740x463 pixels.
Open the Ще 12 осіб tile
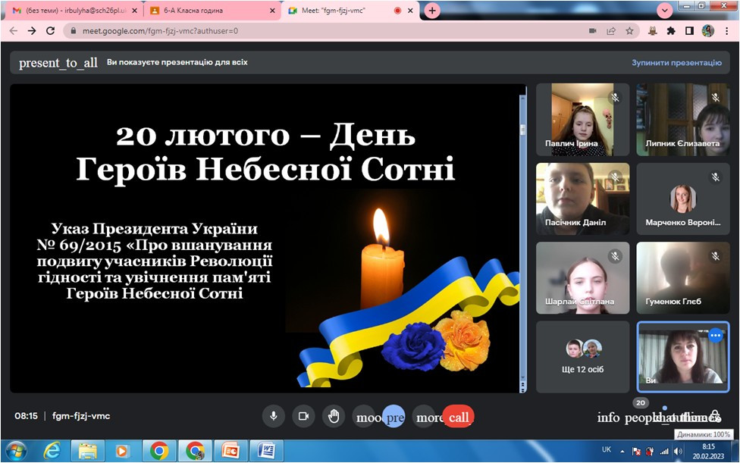coord(582,357)
